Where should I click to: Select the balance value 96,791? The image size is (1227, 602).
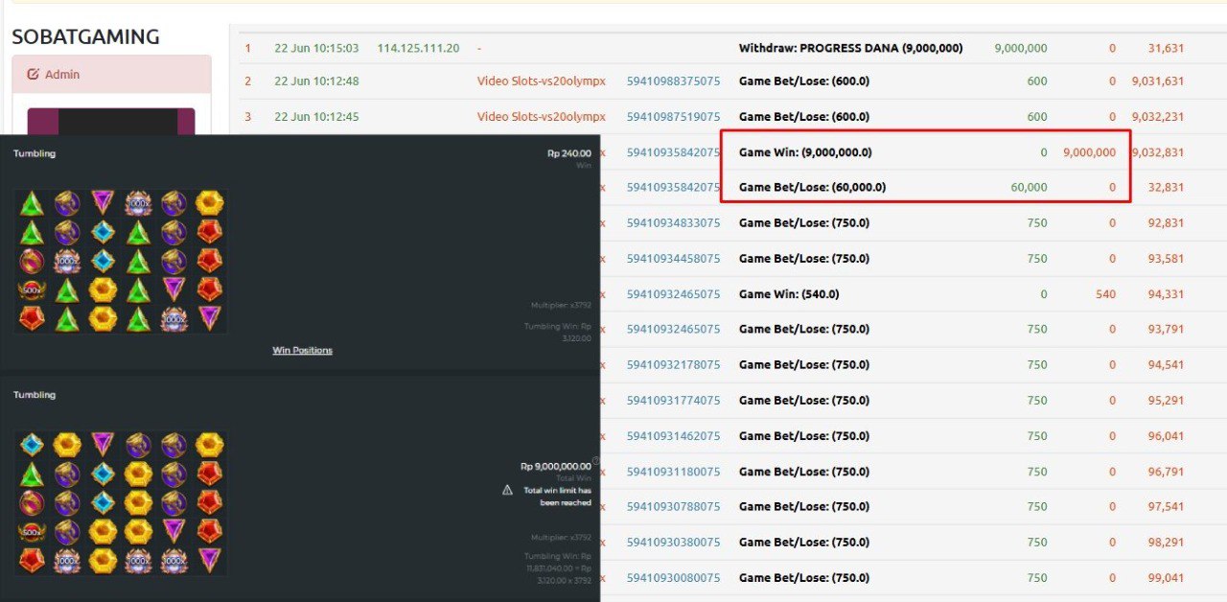(x=1166, y=472)
